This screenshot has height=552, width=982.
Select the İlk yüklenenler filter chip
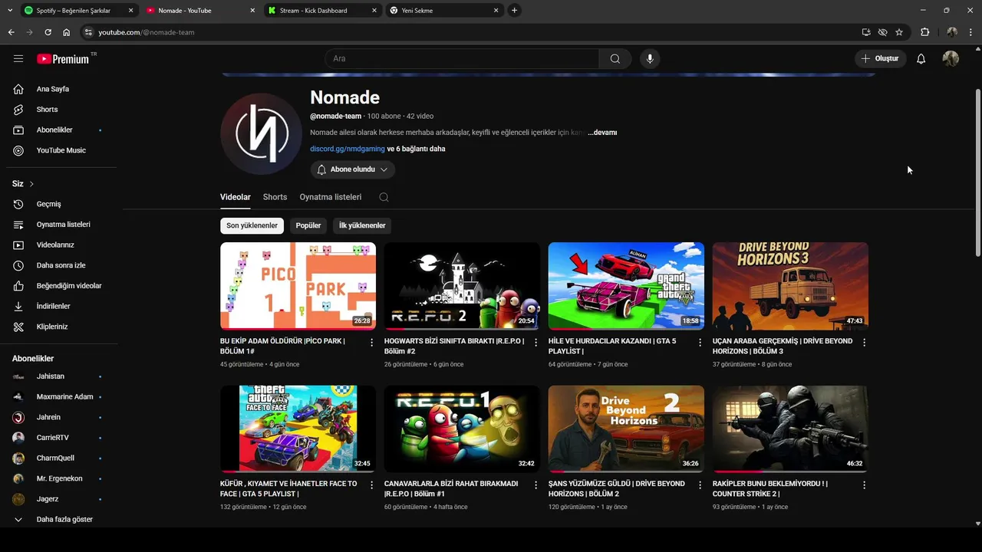362,225
